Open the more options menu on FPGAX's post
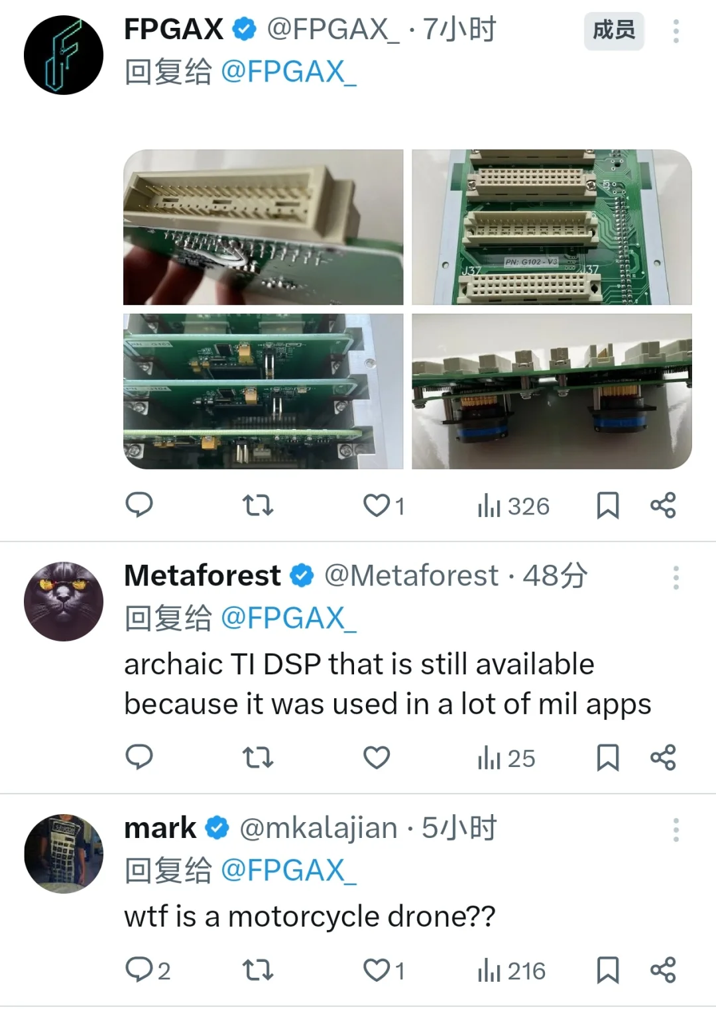The image size is (716, 1009). click(x=676, y=31)
